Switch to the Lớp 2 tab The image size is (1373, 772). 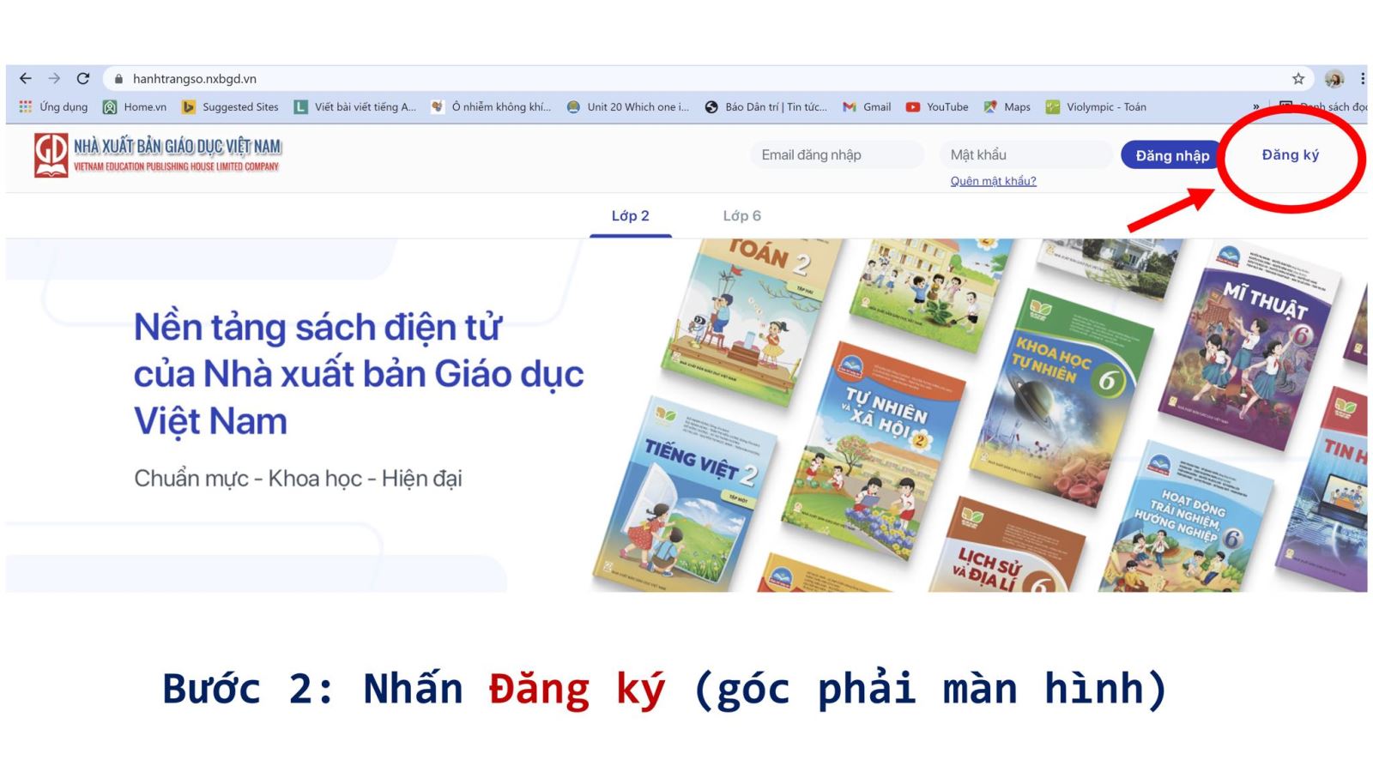630,216
